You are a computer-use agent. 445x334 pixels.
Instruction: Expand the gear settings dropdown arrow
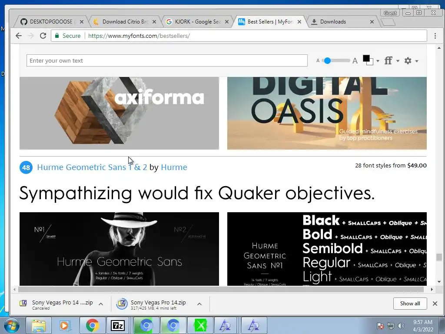pyautogui.click(x=417, y=61)
